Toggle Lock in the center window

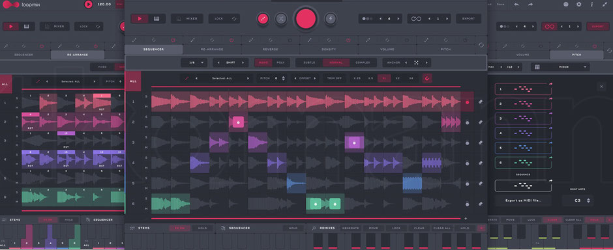tap(224, 18)
